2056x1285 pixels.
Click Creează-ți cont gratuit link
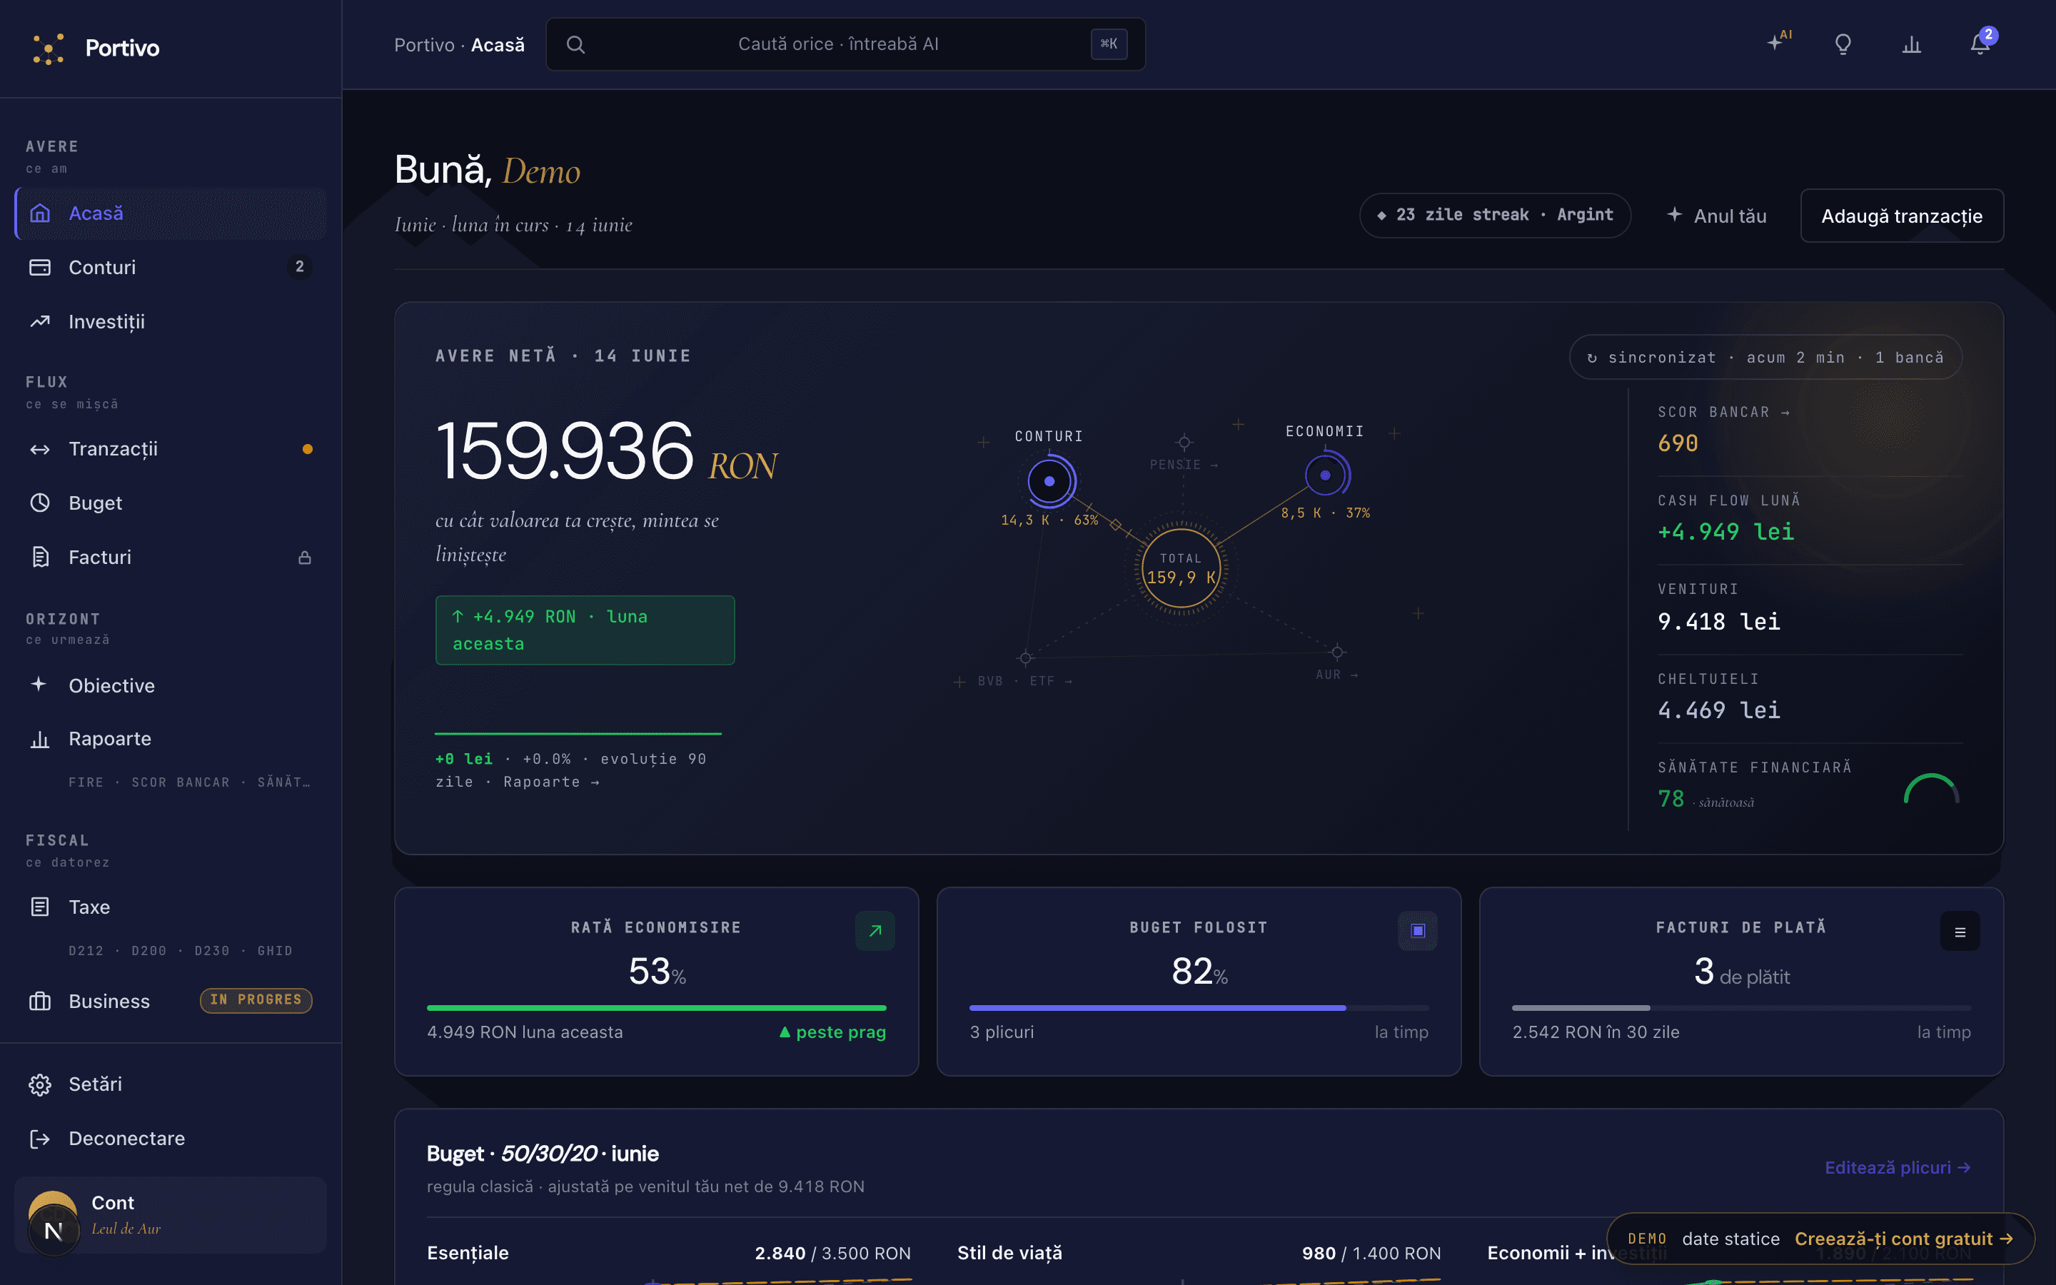point(1903,1239)
